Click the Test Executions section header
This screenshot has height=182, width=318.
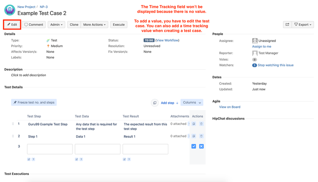point(17,174)
